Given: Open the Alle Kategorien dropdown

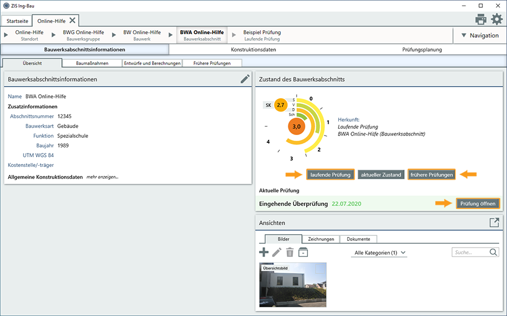Looking at the screenshot, I should coord(380,253).
